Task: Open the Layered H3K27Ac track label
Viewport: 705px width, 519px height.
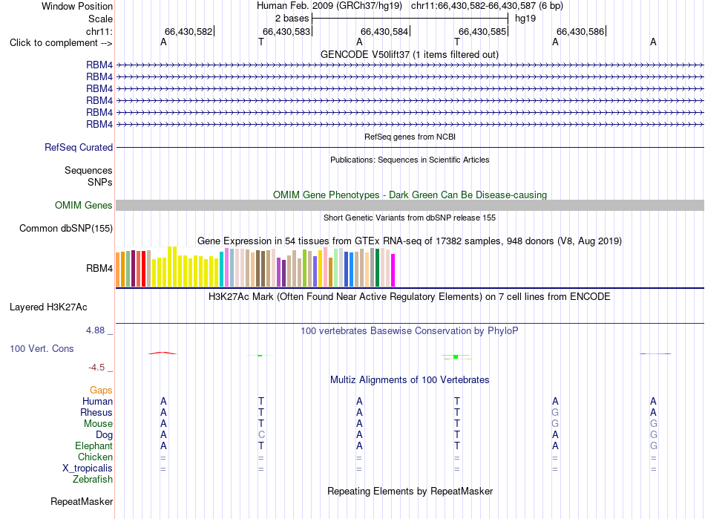Action: 48,307
